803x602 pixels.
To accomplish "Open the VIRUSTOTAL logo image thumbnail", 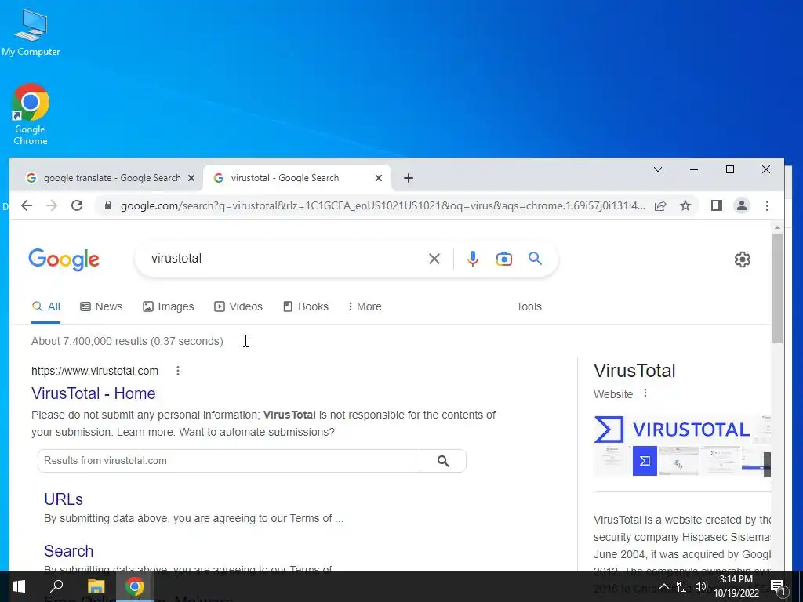I will coord(672,430).
